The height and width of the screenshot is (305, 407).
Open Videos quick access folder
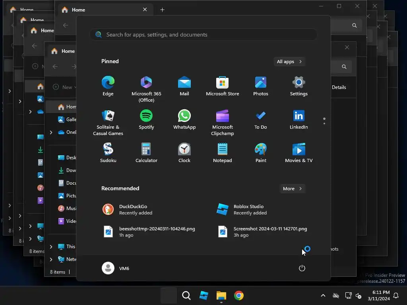click(x=67, y=221)
